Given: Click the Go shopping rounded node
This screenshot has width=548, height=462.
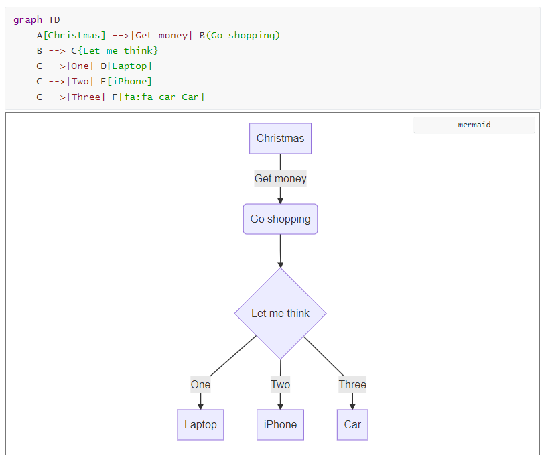Looking at the screenshot, I should 280,219.
